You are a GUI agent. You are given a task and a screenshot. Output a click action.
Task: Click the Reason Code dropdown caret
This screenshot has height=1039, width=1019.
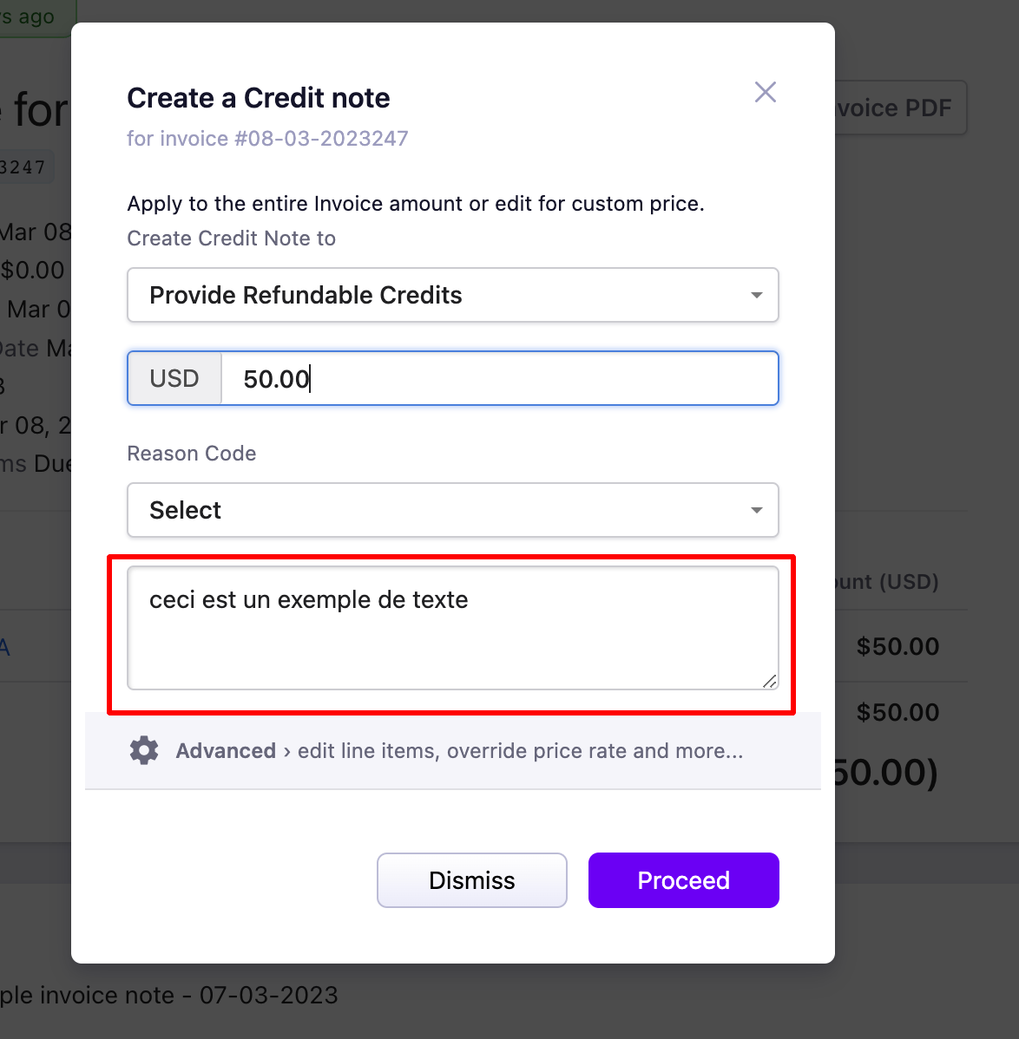click(x=757, y=510)
